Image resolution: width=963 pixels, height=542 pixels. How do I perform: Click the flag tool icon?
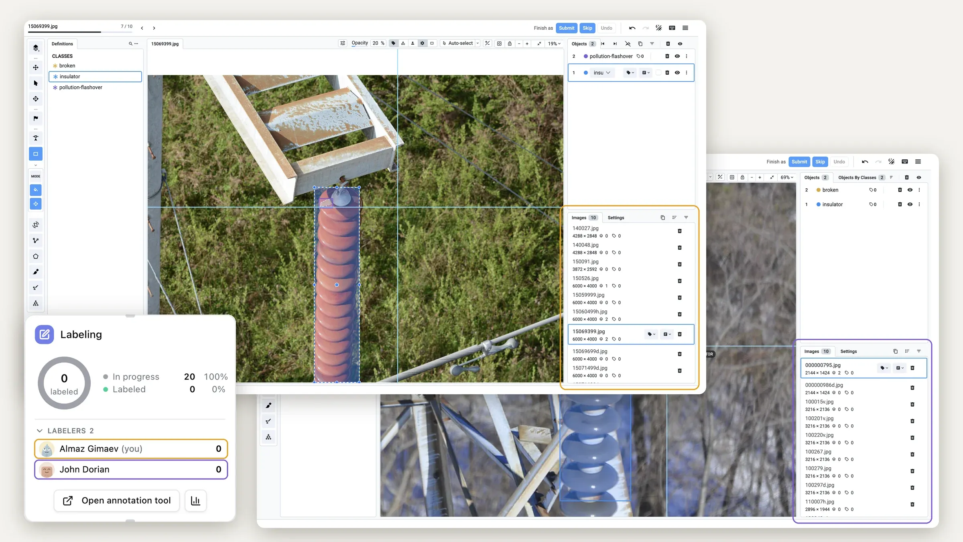click(x=36, y=118)
